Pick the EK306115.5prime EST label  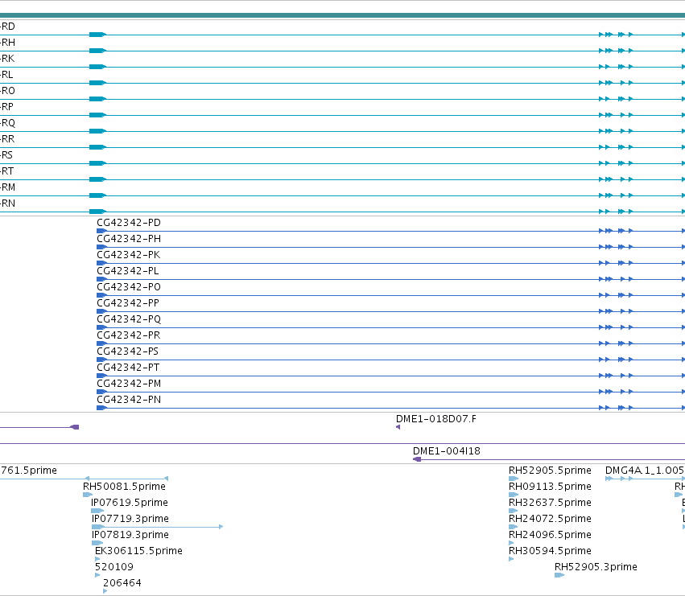138,551
